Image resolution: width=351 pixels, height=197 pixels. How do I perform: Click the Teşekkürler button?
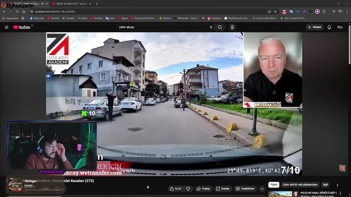coord(245,189)
